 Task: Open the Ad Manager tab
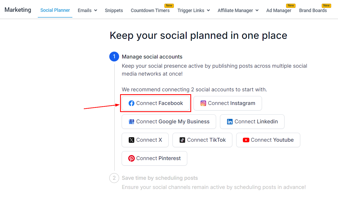point(278,10)
